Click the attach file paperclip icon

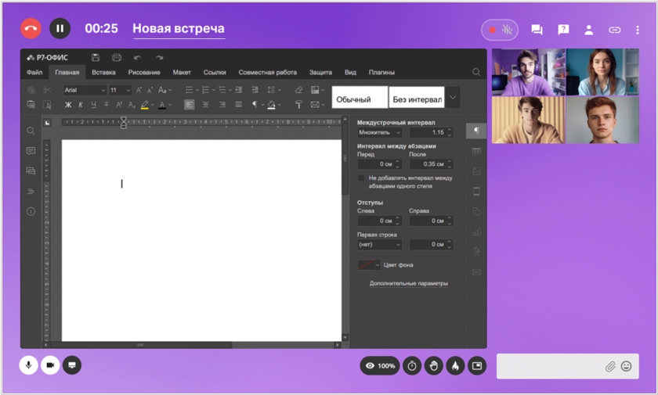click(609, 366)
